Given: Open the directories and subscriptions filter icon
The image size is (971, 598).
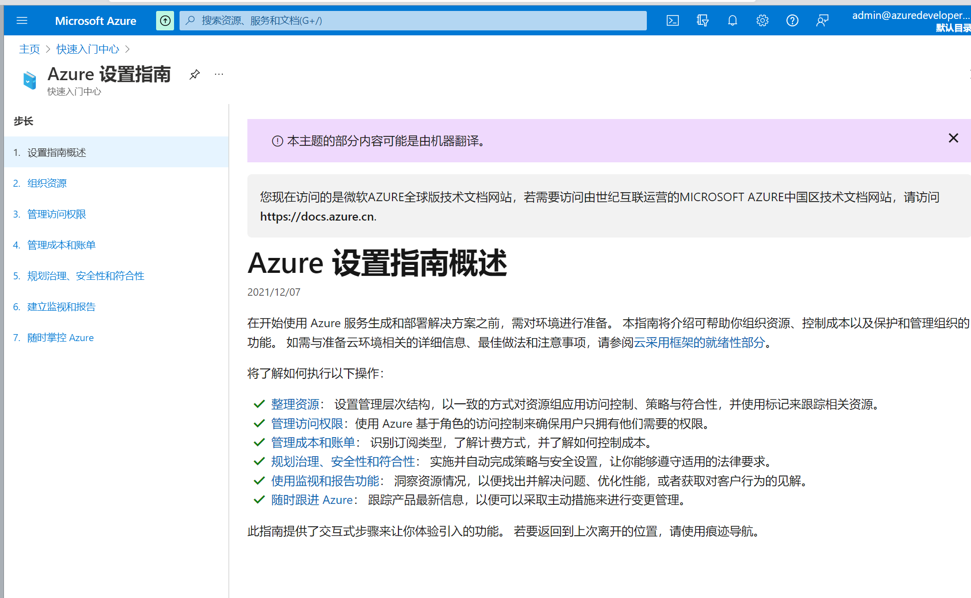Looking at the screenshot, I should click(703, 20).
